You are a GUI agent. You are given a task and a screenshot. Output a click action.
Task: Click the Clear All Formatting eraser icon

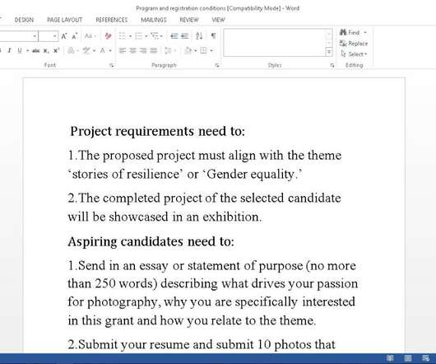[x=108, y=36]
